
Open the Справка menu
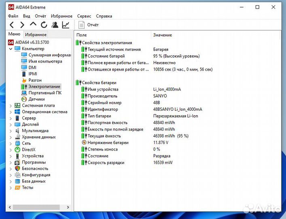pos(104,16)
